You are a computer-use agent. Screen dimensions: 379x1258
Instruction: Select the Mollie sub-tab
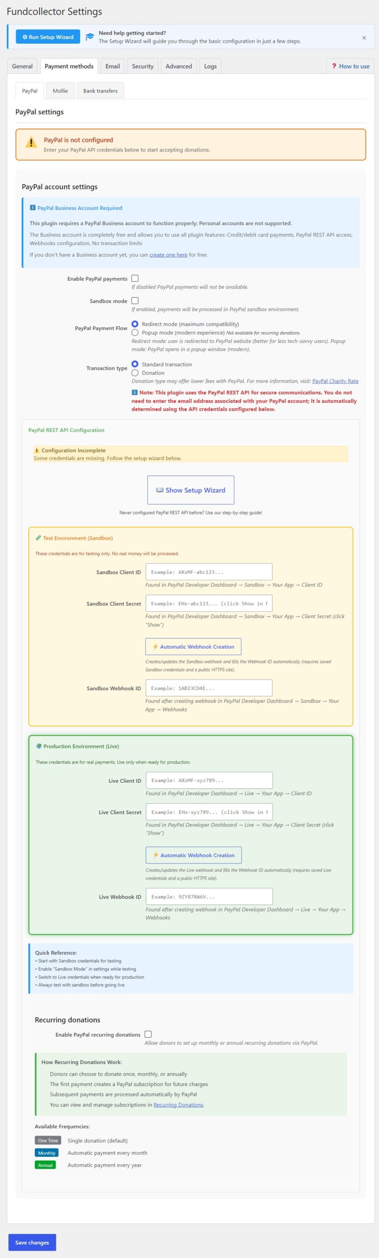tap(60, 91)
